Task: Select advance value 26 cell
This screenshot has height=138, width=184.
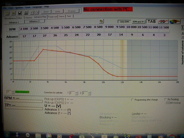Action: tap(55, 35)
